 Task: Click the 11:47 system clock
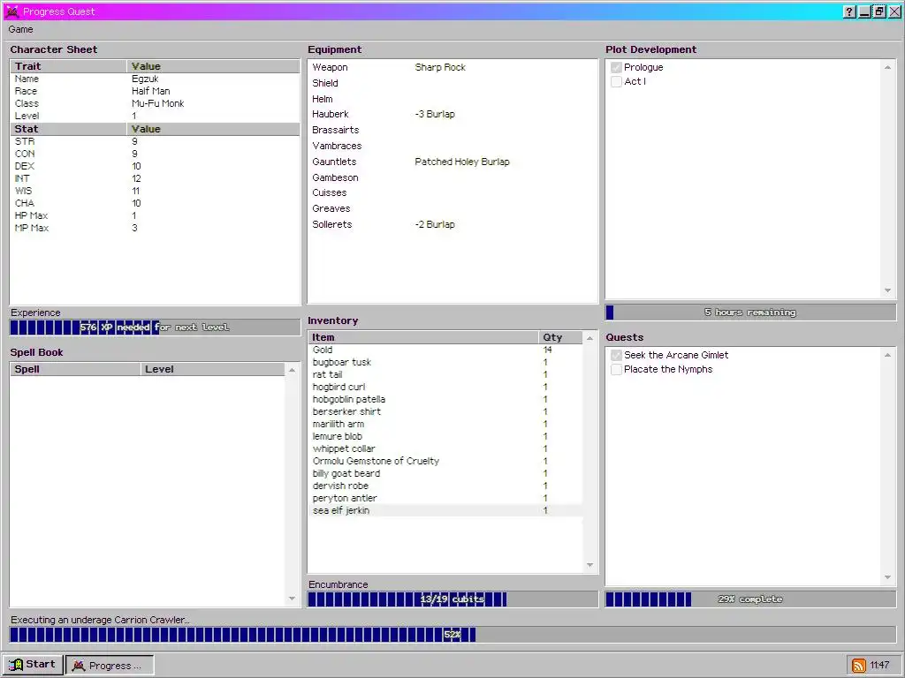(879, 666)
